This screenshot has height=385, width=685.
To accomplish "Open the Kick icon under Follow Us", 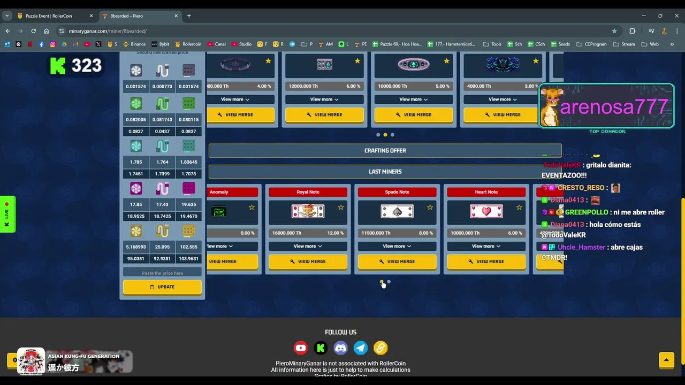I will tap(321, 348).
